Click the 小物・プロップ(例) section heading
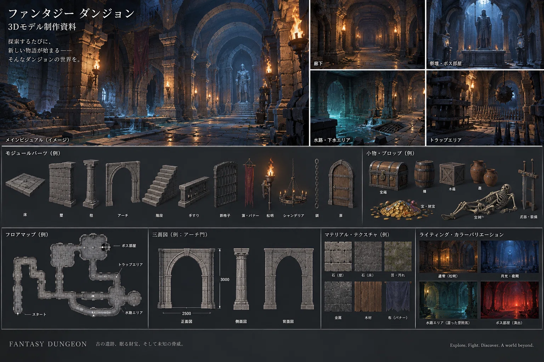The image size is (544, 362). click(x=390, y=153)
